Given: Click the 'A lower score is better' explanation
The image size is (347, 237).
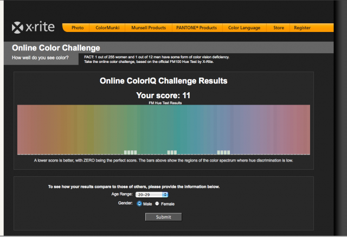Looking at the screenshot, I should pos(163,160).
